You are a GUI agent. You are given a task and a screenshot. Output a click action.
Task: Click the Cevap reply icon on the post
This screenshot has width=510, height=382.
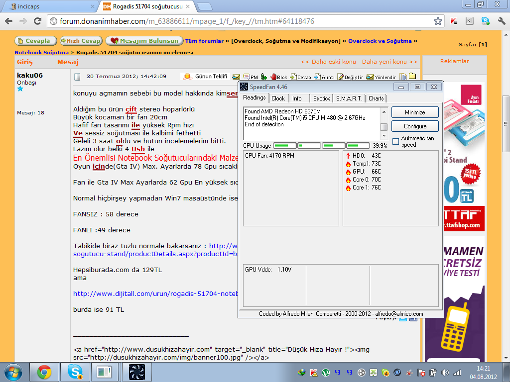(x=300, y=77)
